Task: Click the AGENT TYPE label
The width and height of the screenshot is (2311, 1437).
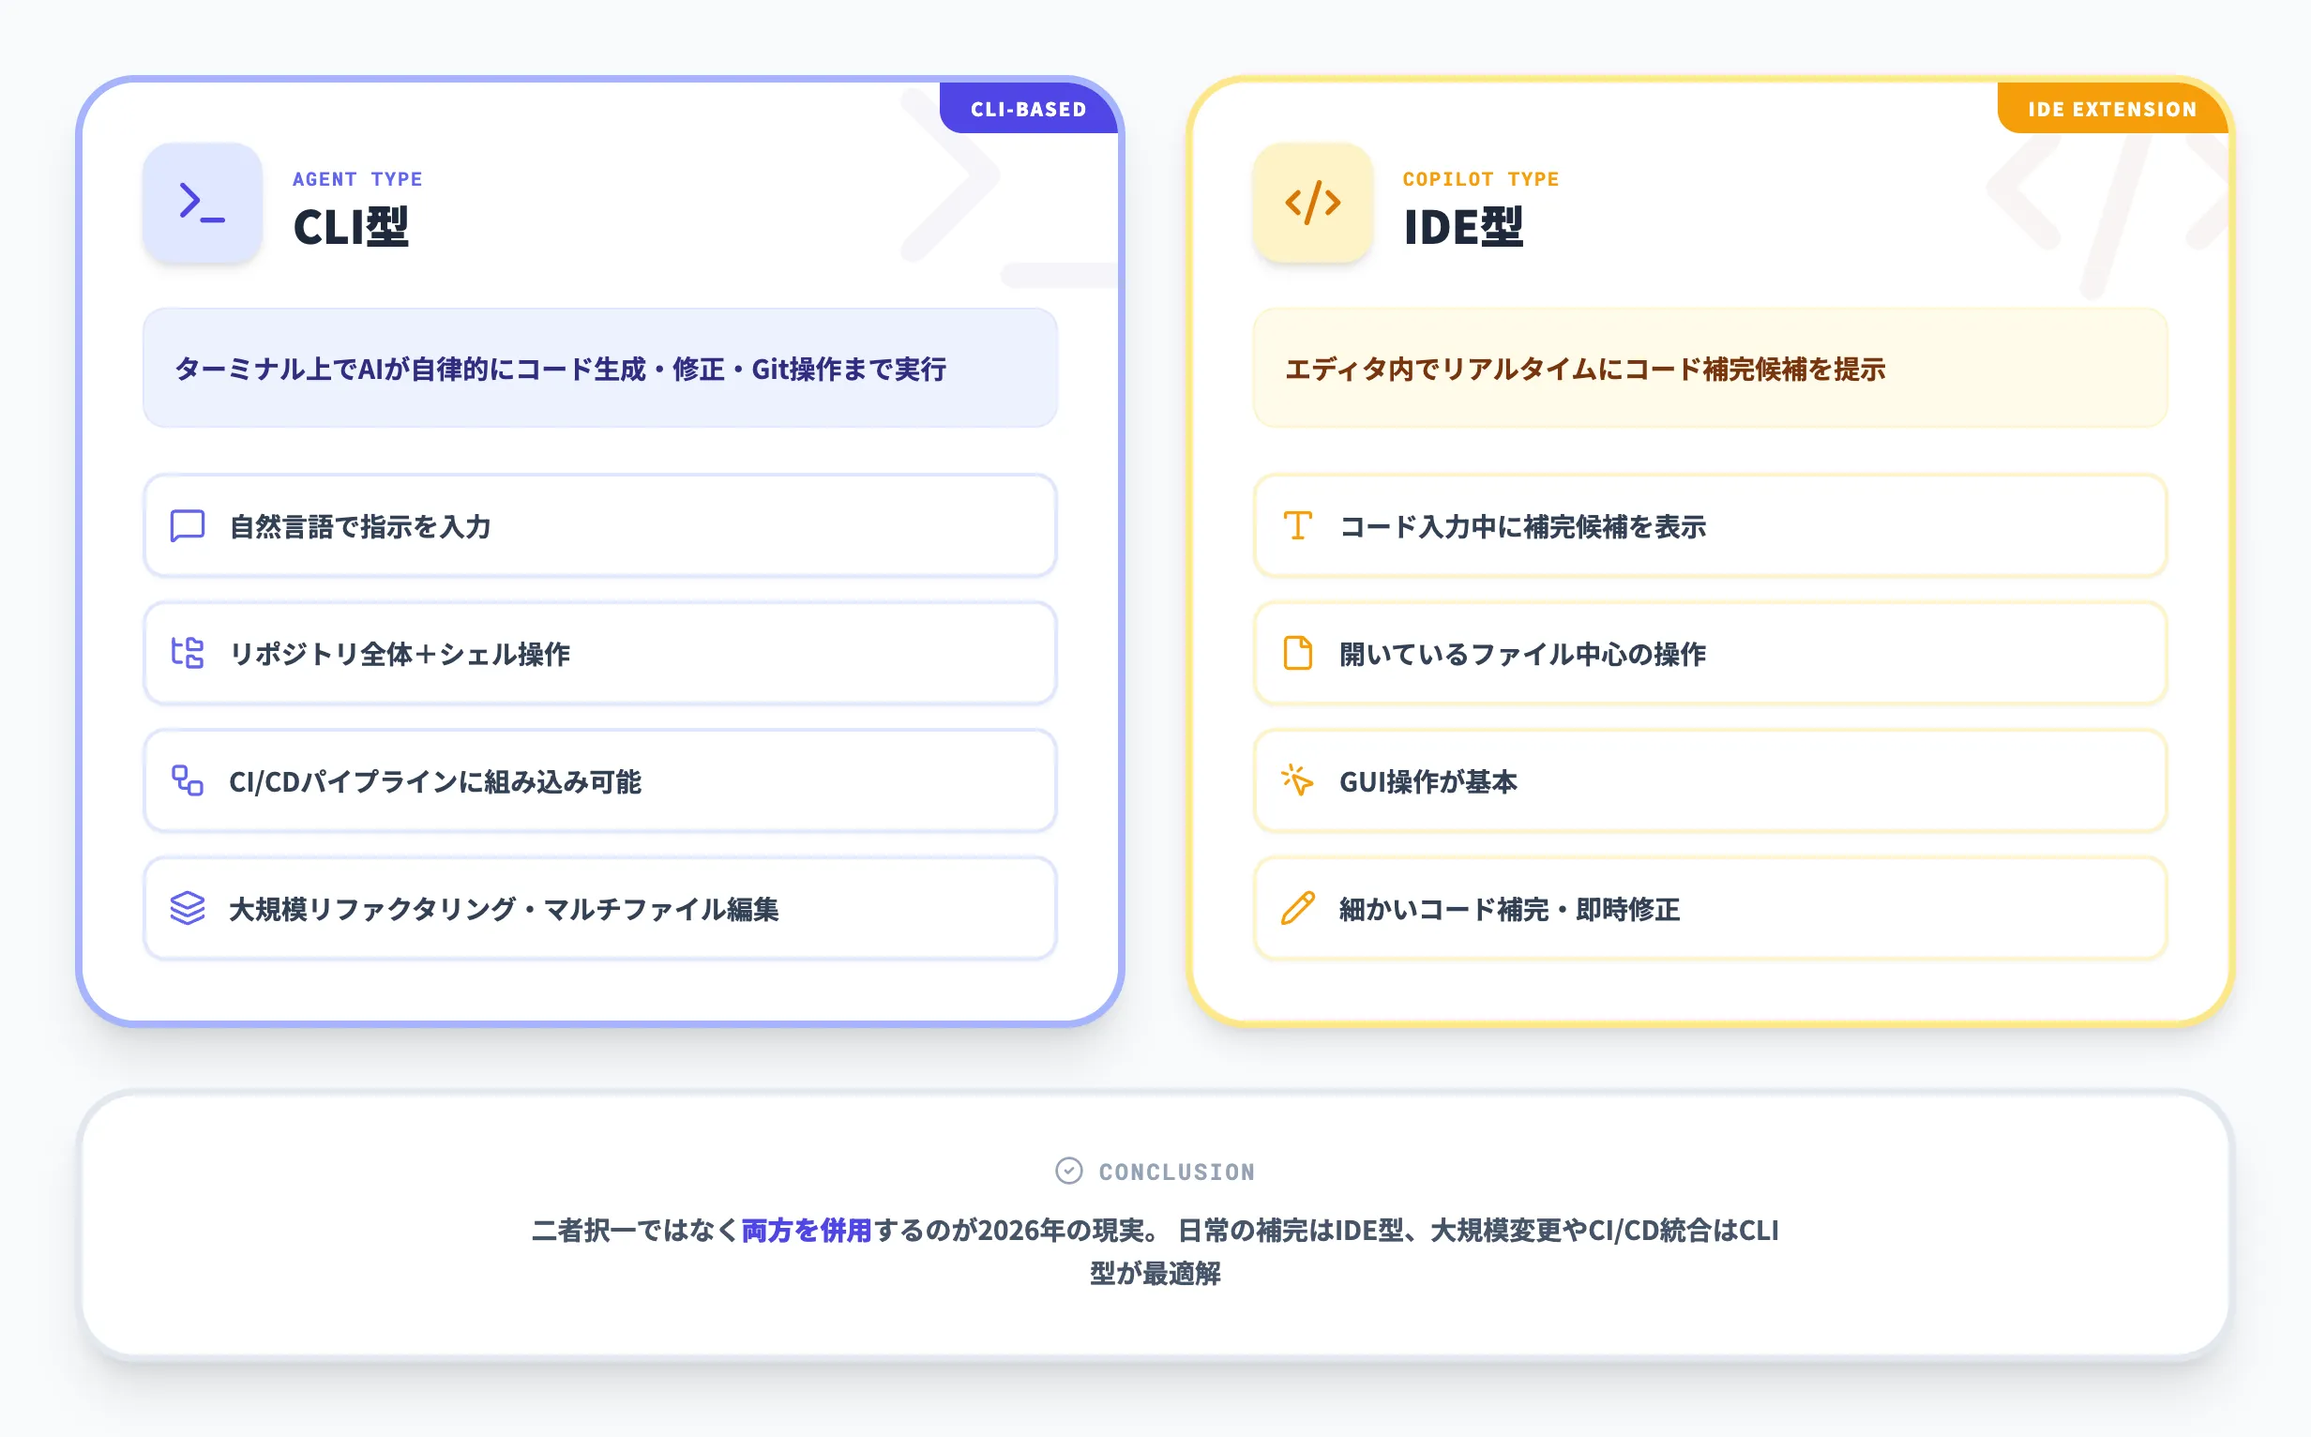Action: coord(358,177)
